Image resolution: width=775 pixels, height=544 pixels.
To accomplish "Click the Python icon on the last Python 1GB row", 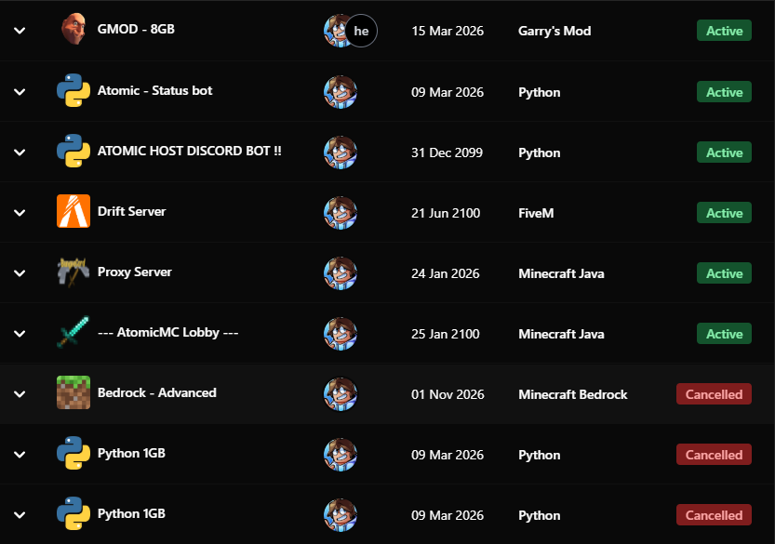I will click(73, 514).
